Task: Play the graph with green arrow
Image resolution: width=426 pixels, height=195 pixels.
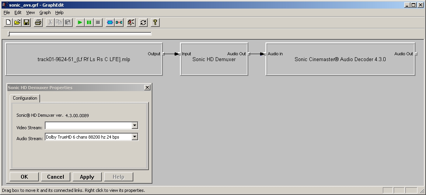Action: 80,22
